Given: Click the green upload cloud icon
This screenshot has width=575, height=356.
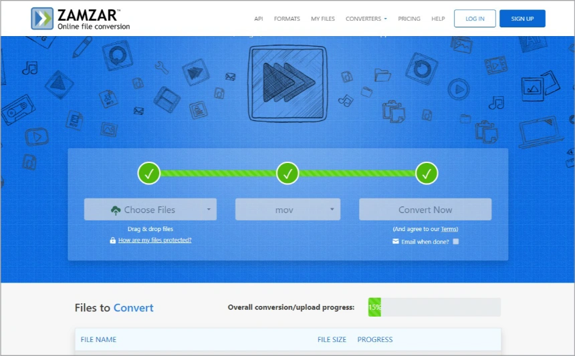Looking at the screenshot, I should [x=116, y=210].
